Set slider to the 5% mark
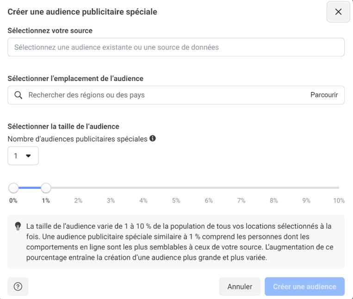This screenshot has height=299, width=353. click(176, 188)
